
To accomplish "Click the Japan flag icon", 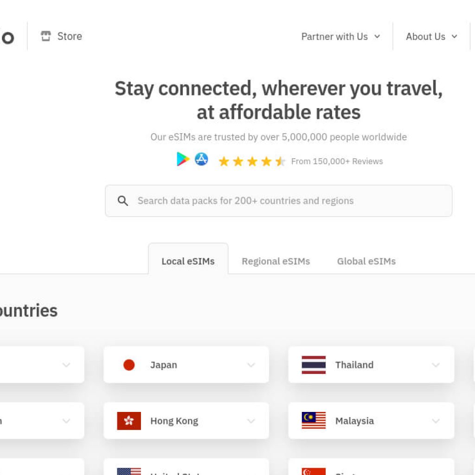I will point(129,365).
